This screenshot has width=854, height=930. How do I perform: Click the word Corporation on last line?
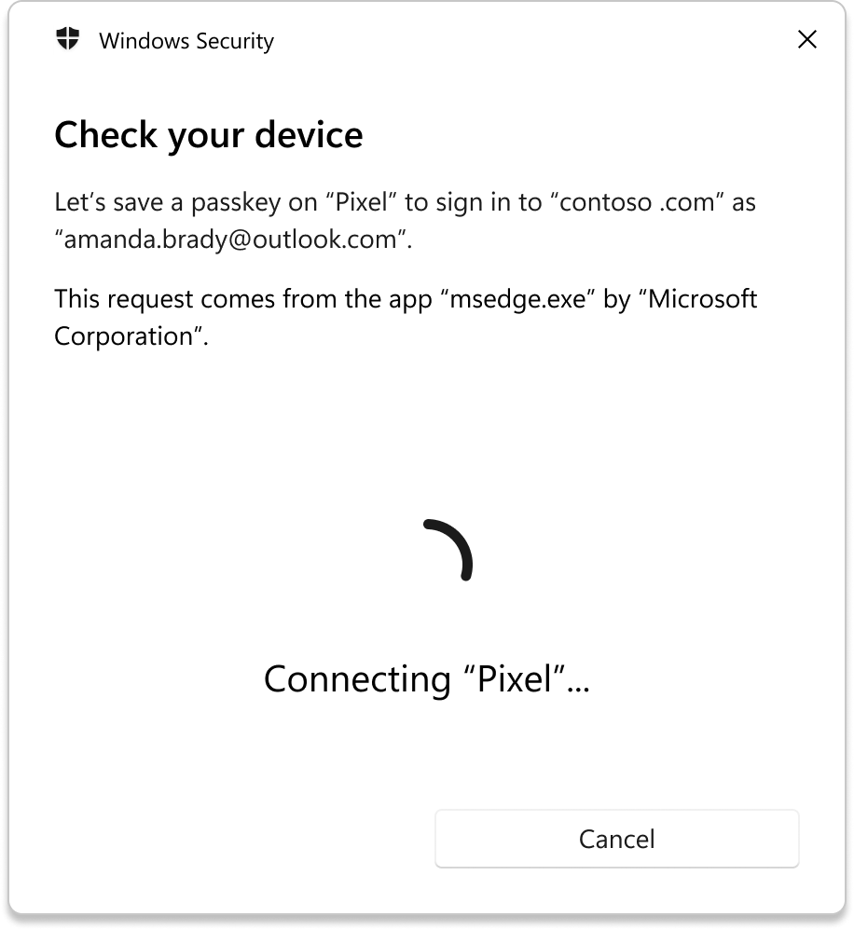pyautogui.click(x=124, y=337)
